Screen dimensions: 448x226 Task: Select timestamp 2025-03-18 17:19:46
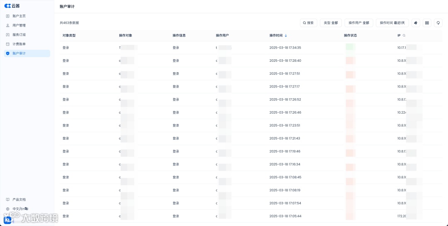(x=285, y=151)
